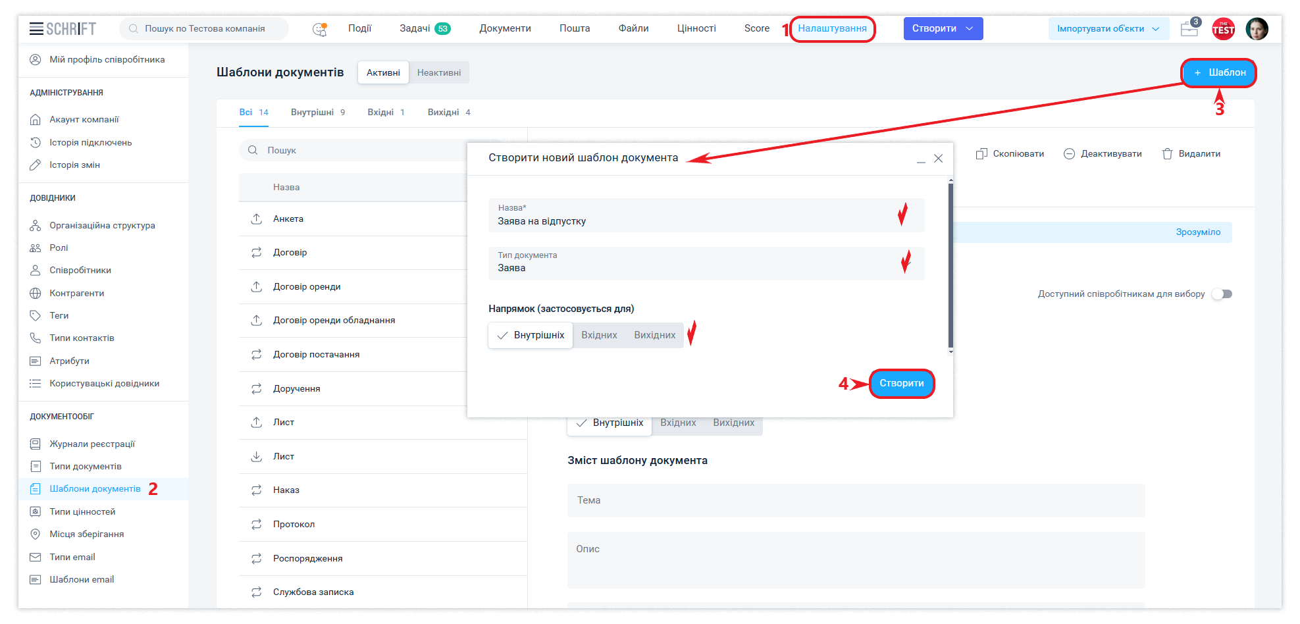
Task: Toggle 'Доступний співробітникам для вибору' switch
Action: (1222, 294)
